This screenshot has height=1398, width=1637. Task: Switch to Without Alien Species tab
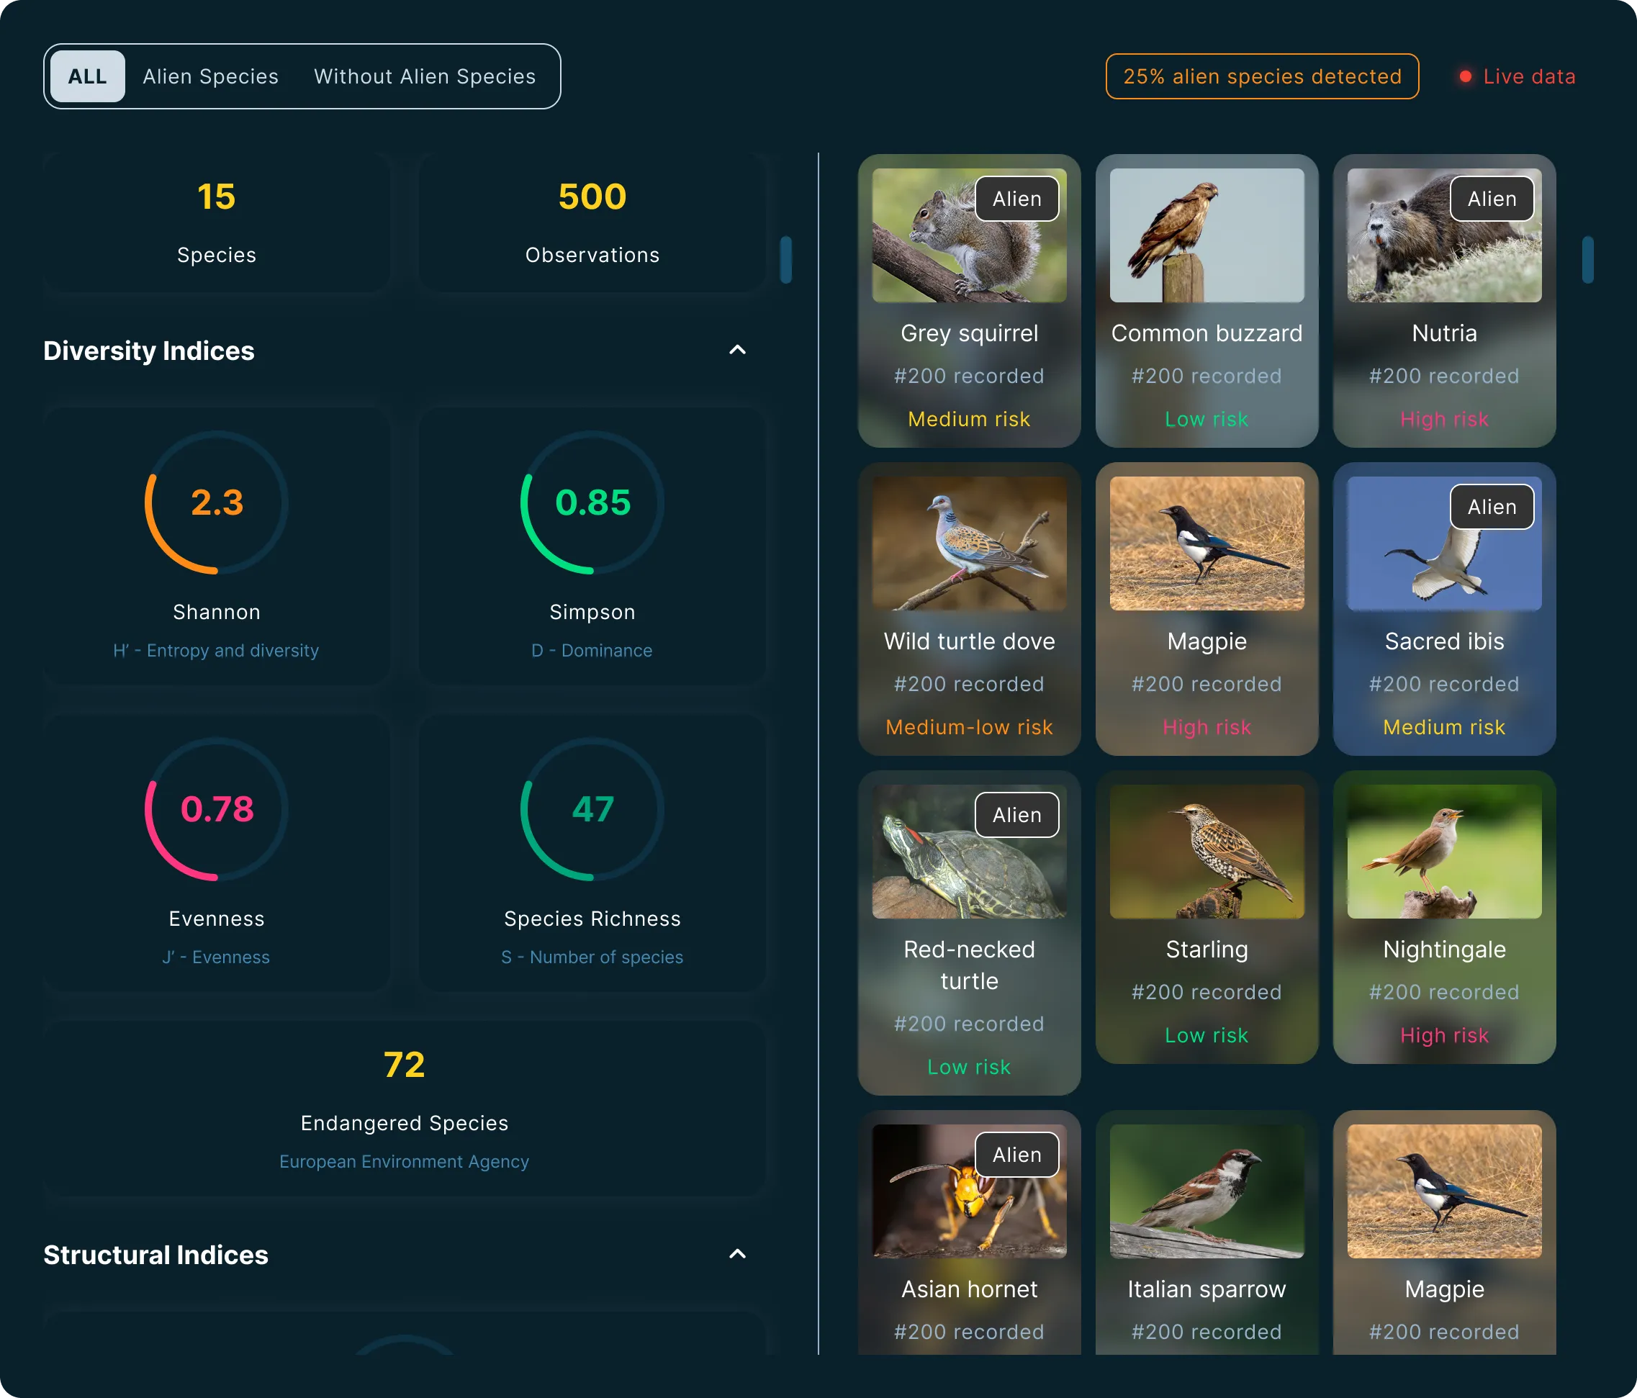pos(424,76)
